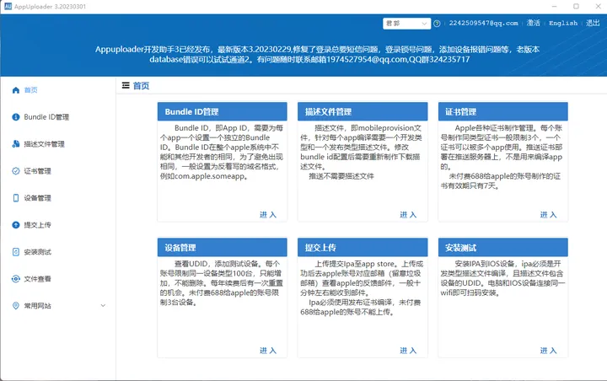Click the 设备管理 card header
This screenshot has height=381, width=607.
[x=223, y=248]
